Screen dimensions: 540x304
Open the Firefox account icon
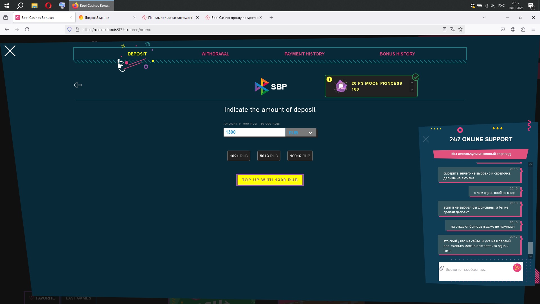click(513, 29)
